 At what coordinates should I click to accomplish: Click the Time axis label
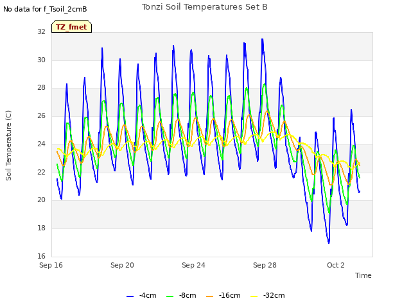pos(363,275)
